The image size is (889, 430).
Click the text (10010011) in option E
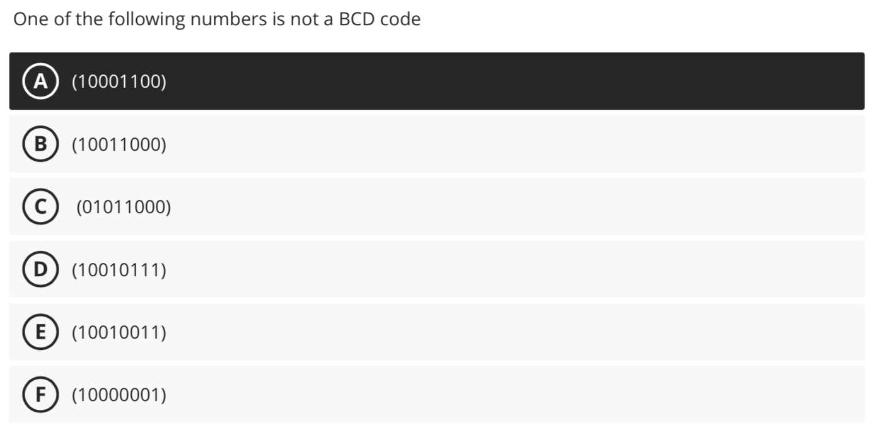coord(119,332)
